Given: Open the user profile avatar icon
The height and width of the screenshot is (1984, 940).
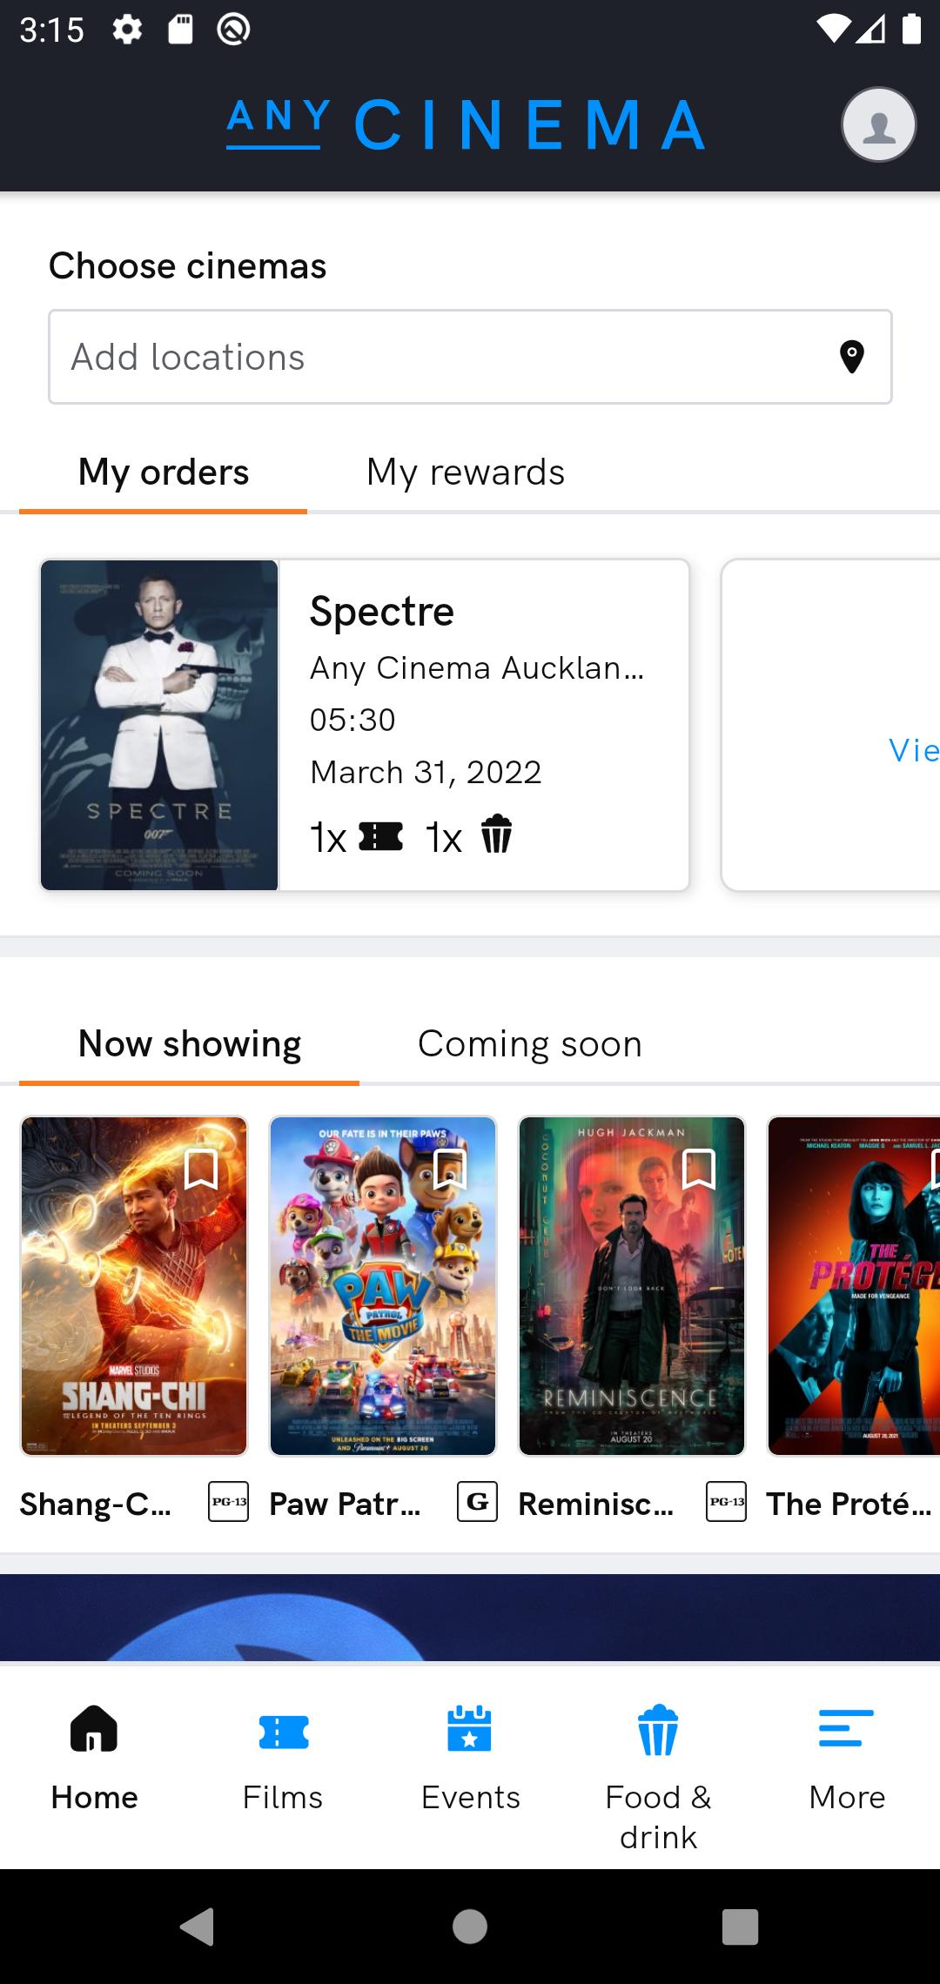Looking at the screenshot, I should [878, 124].
